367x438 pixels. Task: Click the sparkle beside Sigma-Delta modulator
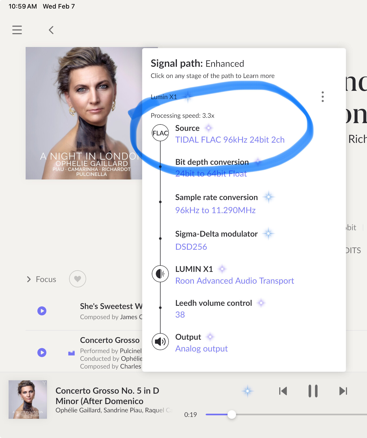pos(269,234)
